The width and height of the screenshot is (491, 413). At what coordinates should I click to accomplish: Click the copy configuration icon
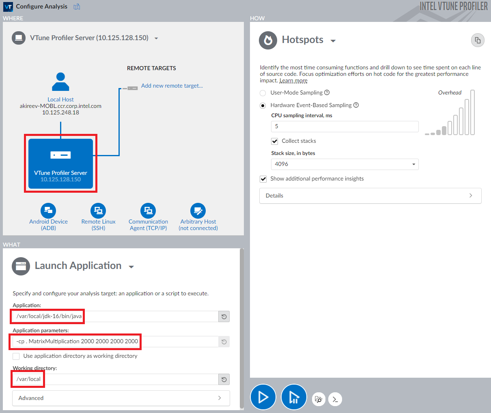click(478, 40)
